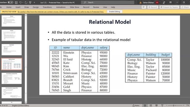Switch to Normal view icon

[145, 106]
